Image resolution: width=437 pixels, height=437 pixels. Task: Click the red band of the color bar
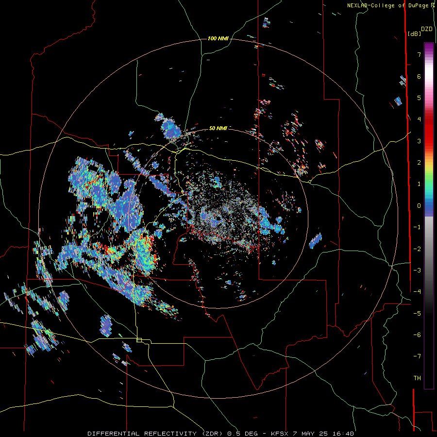click(x=429, y=131)
